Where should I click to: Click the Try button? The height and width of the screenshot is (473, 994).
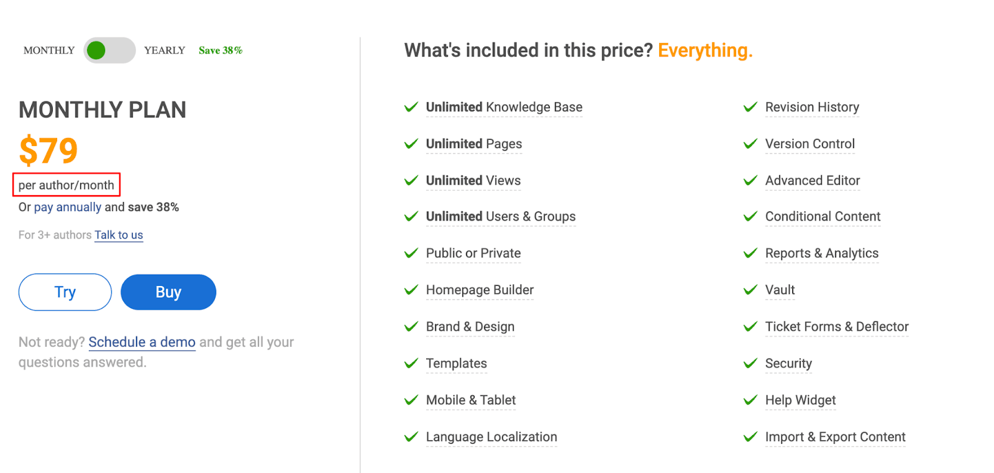[65, 292]
